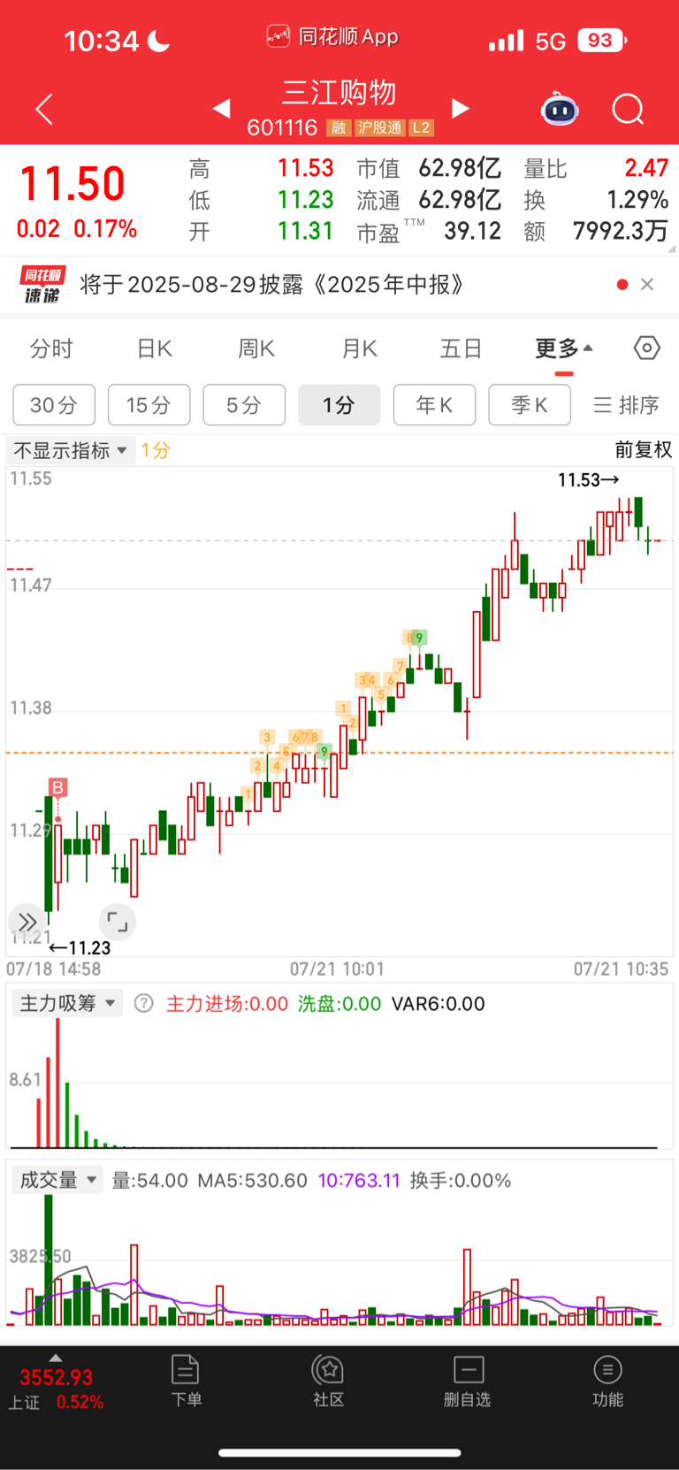Switch to 周K chart tab
Viewport: 679px width, 1470px height.
click(256, 348)
